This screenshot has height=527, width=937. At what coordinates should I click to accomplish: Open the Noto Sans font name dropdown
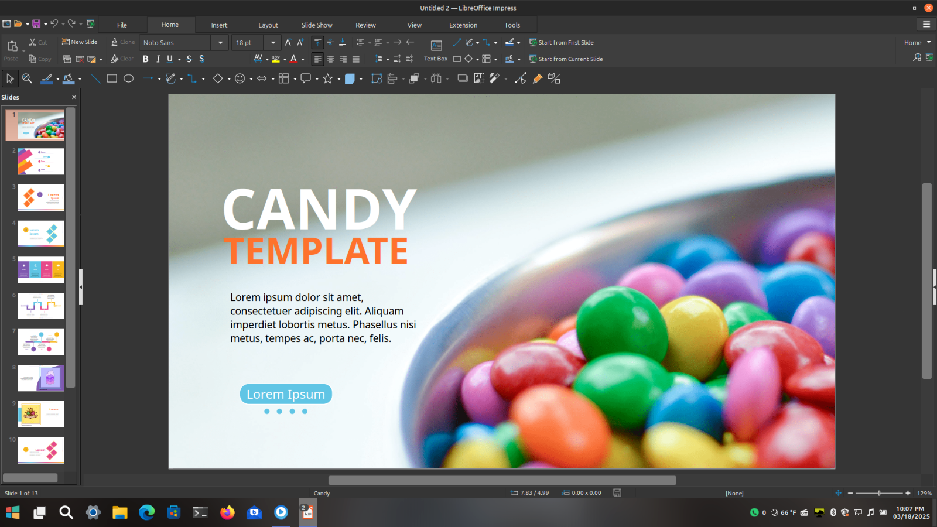[x=220, y=43]
